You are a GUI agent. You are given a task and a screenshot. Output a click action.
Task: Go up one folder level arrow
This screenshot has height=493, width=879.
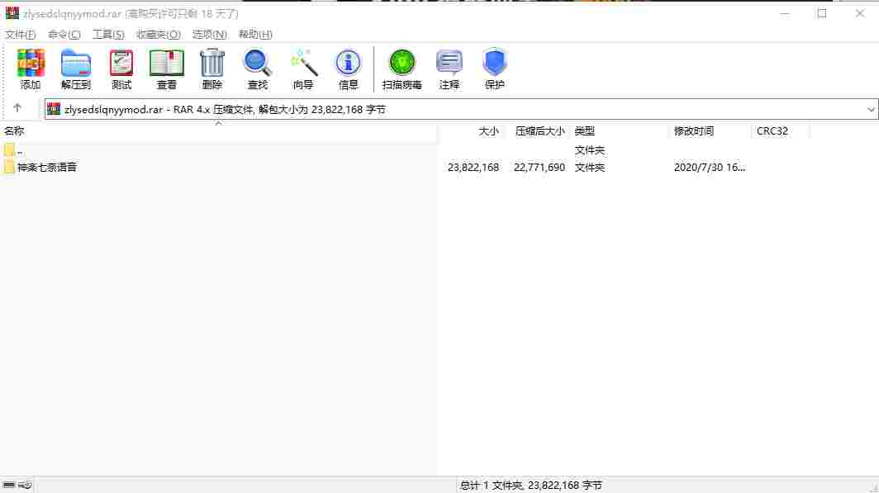(x=17, y=108)
